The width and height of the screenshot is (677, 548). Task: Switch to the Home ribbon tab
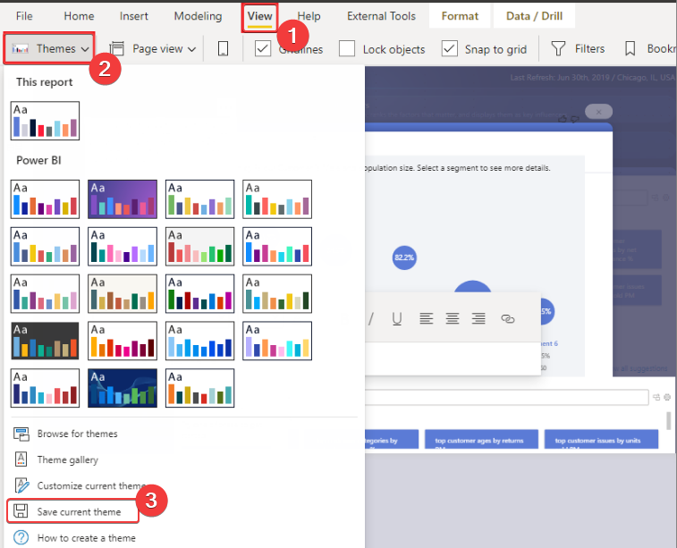coord(79,16)
